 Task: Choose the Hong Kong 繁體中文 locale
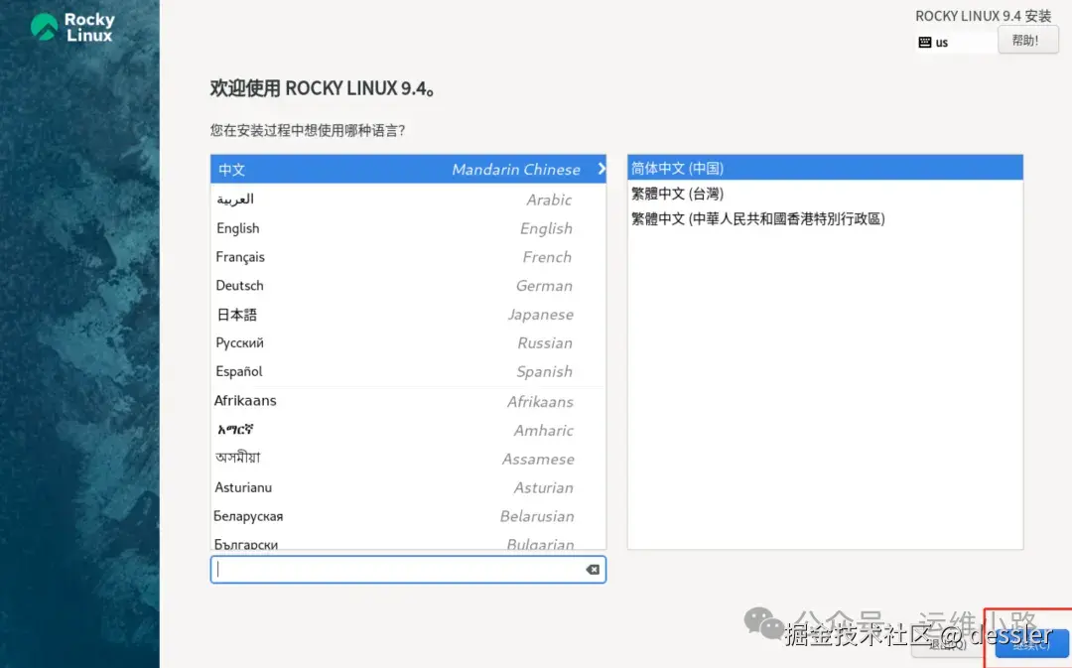tap(825, 218)
